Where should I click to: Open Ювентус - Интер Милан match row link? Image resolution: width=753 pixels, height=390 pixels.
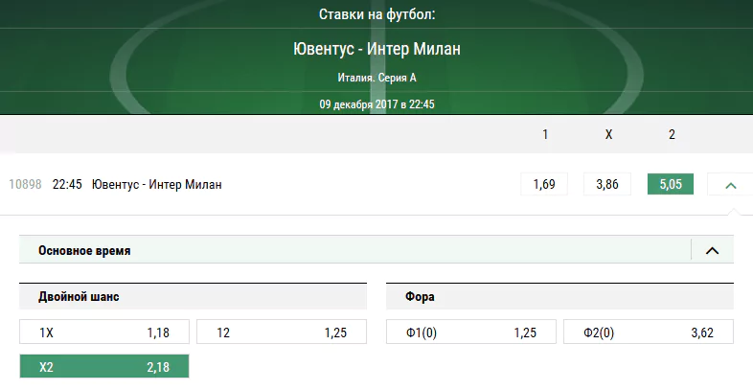click(156, 184)
